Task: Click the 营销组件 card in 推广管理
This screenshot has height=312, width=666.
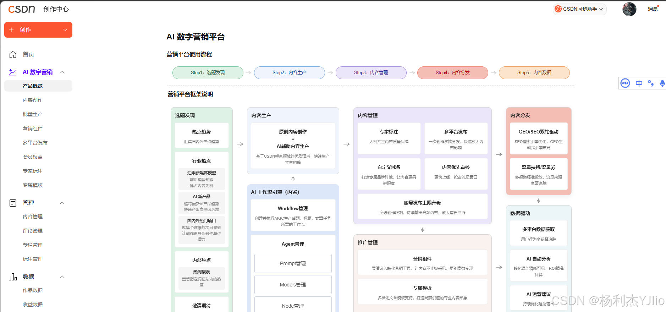Action: 423,262
